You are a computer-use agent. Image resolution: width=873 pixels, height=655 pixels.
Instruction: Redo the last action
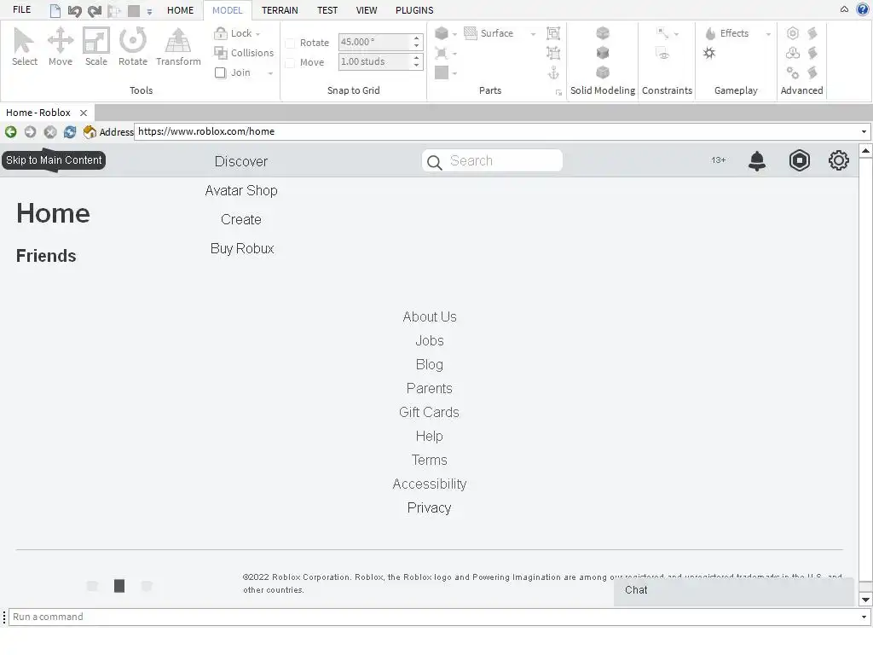(95, 10)
